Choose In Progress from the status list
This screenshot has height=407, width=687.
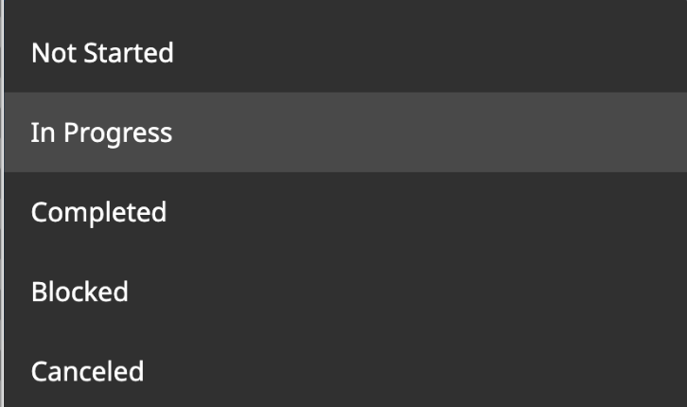[345, 133]
